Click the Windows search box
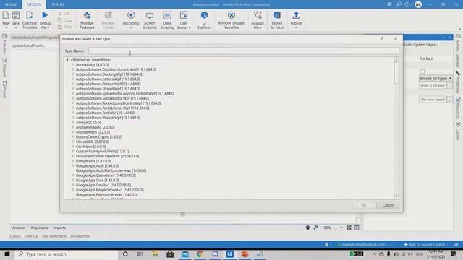Image resolution: width=463 pixels, height=260 pixels. coord(67,254)
